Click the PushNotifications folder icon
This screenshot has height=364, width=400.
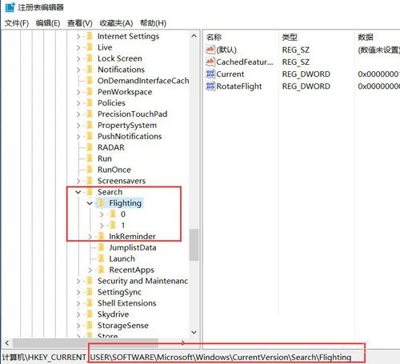point(90,136)
